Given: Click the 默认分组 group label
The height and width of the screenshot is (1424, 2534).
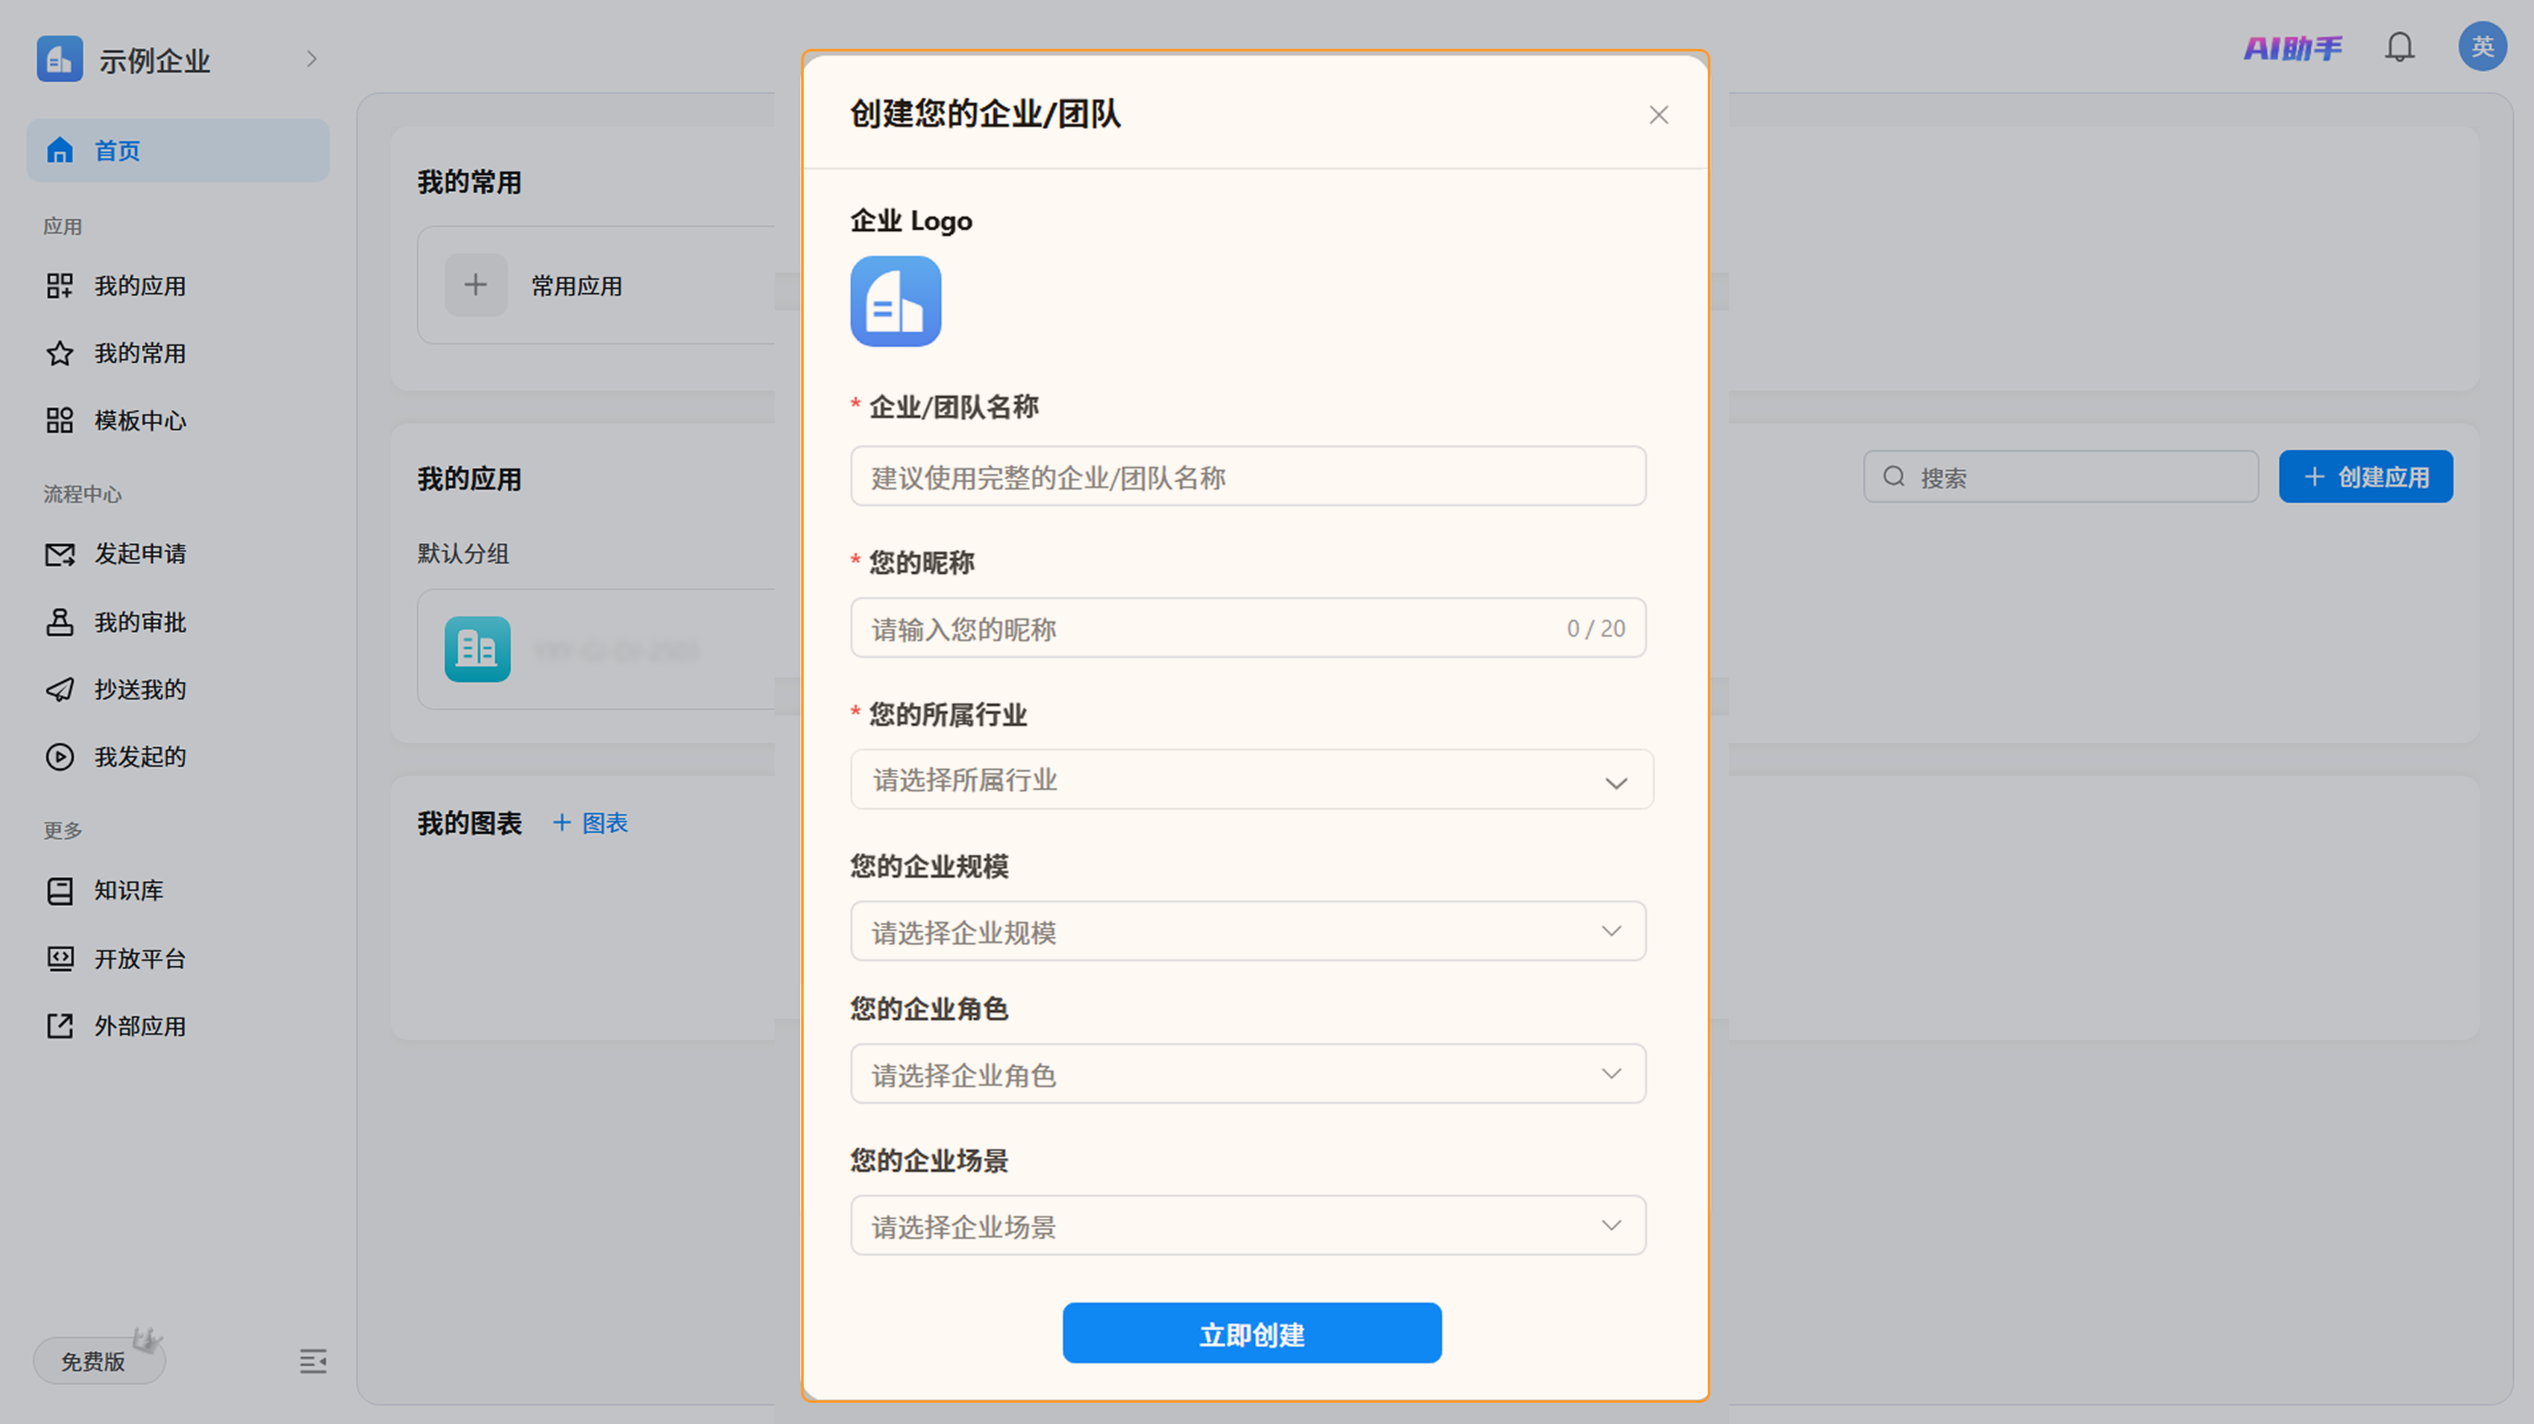Looking at the screenshot, I should [x=463, y=554].
